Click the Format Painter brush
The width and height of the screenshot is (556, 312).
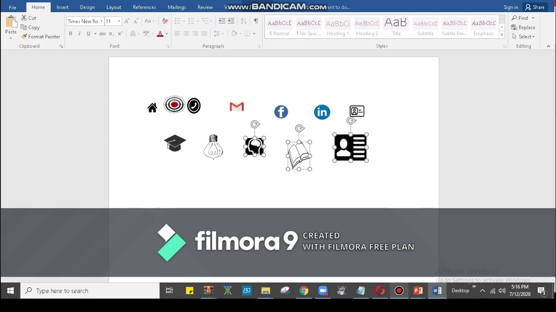pyautogui.click(x=24, y=37)
